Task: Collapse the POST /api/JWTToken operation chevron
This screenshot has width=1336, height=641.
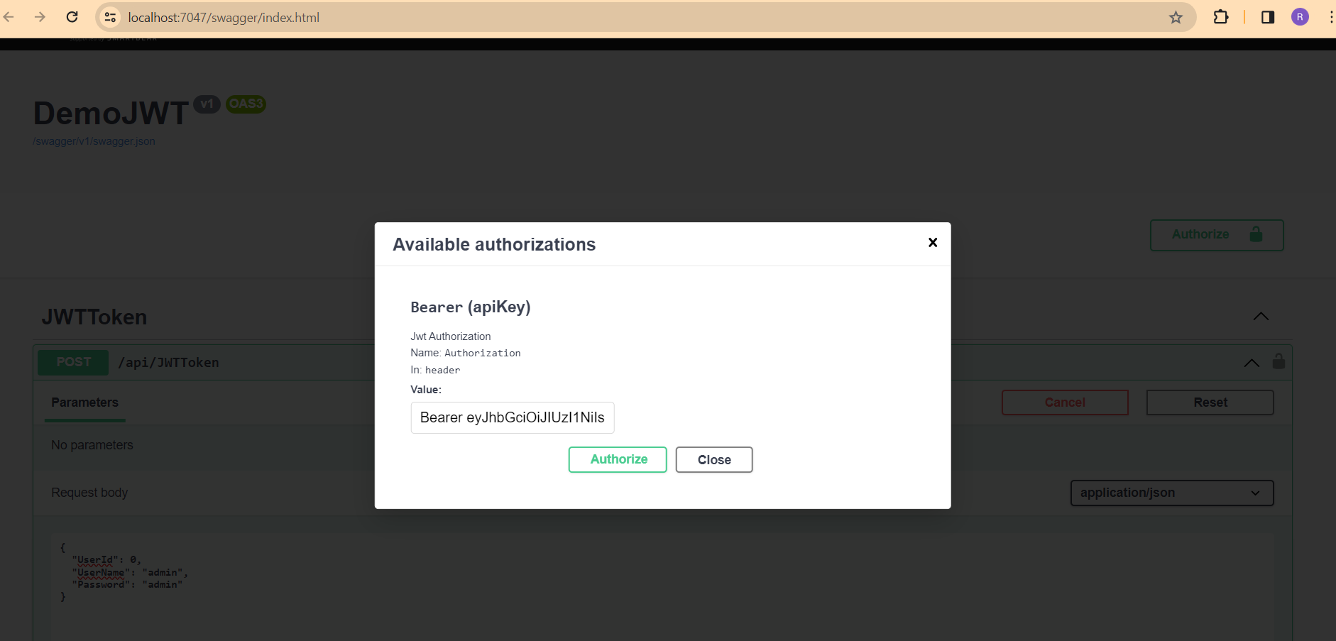Action: pos(1252,363)
